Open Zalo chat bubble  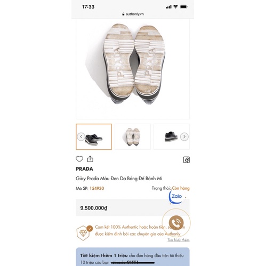tap(176, 197)
